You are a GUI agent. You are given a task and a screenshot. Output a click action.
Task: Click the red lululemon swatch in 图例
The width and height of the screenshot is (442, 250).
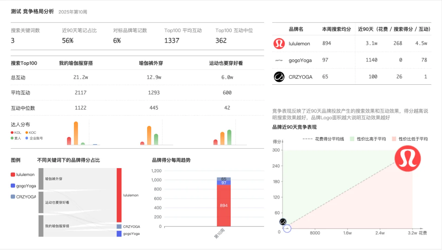pyautogui.click(x=13, y=175)
